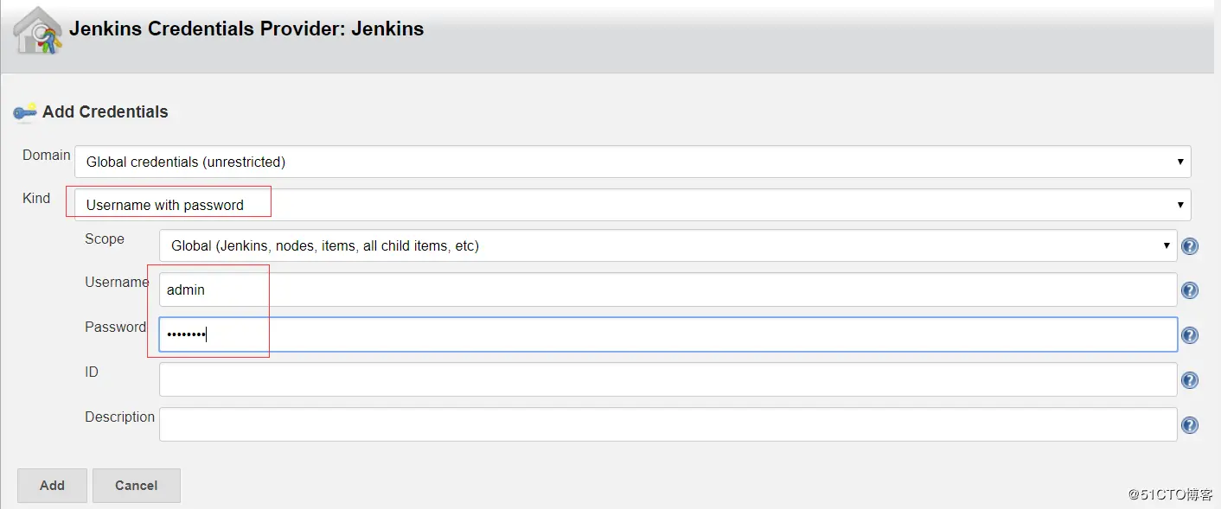Click the Add Credentials heading text
1221x509 pixels.
pos(105,111)
